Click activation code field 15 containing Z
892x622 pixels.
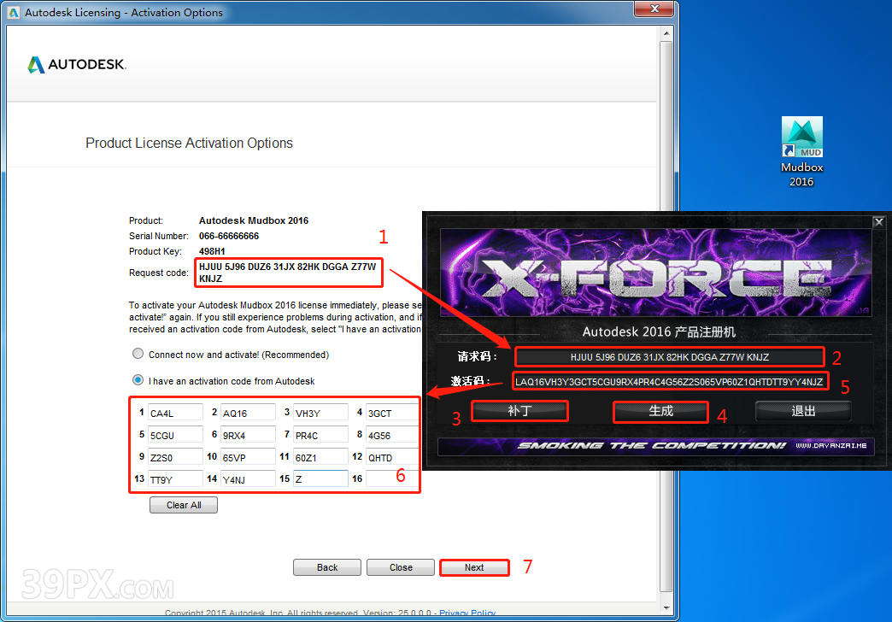click(320, 479)
